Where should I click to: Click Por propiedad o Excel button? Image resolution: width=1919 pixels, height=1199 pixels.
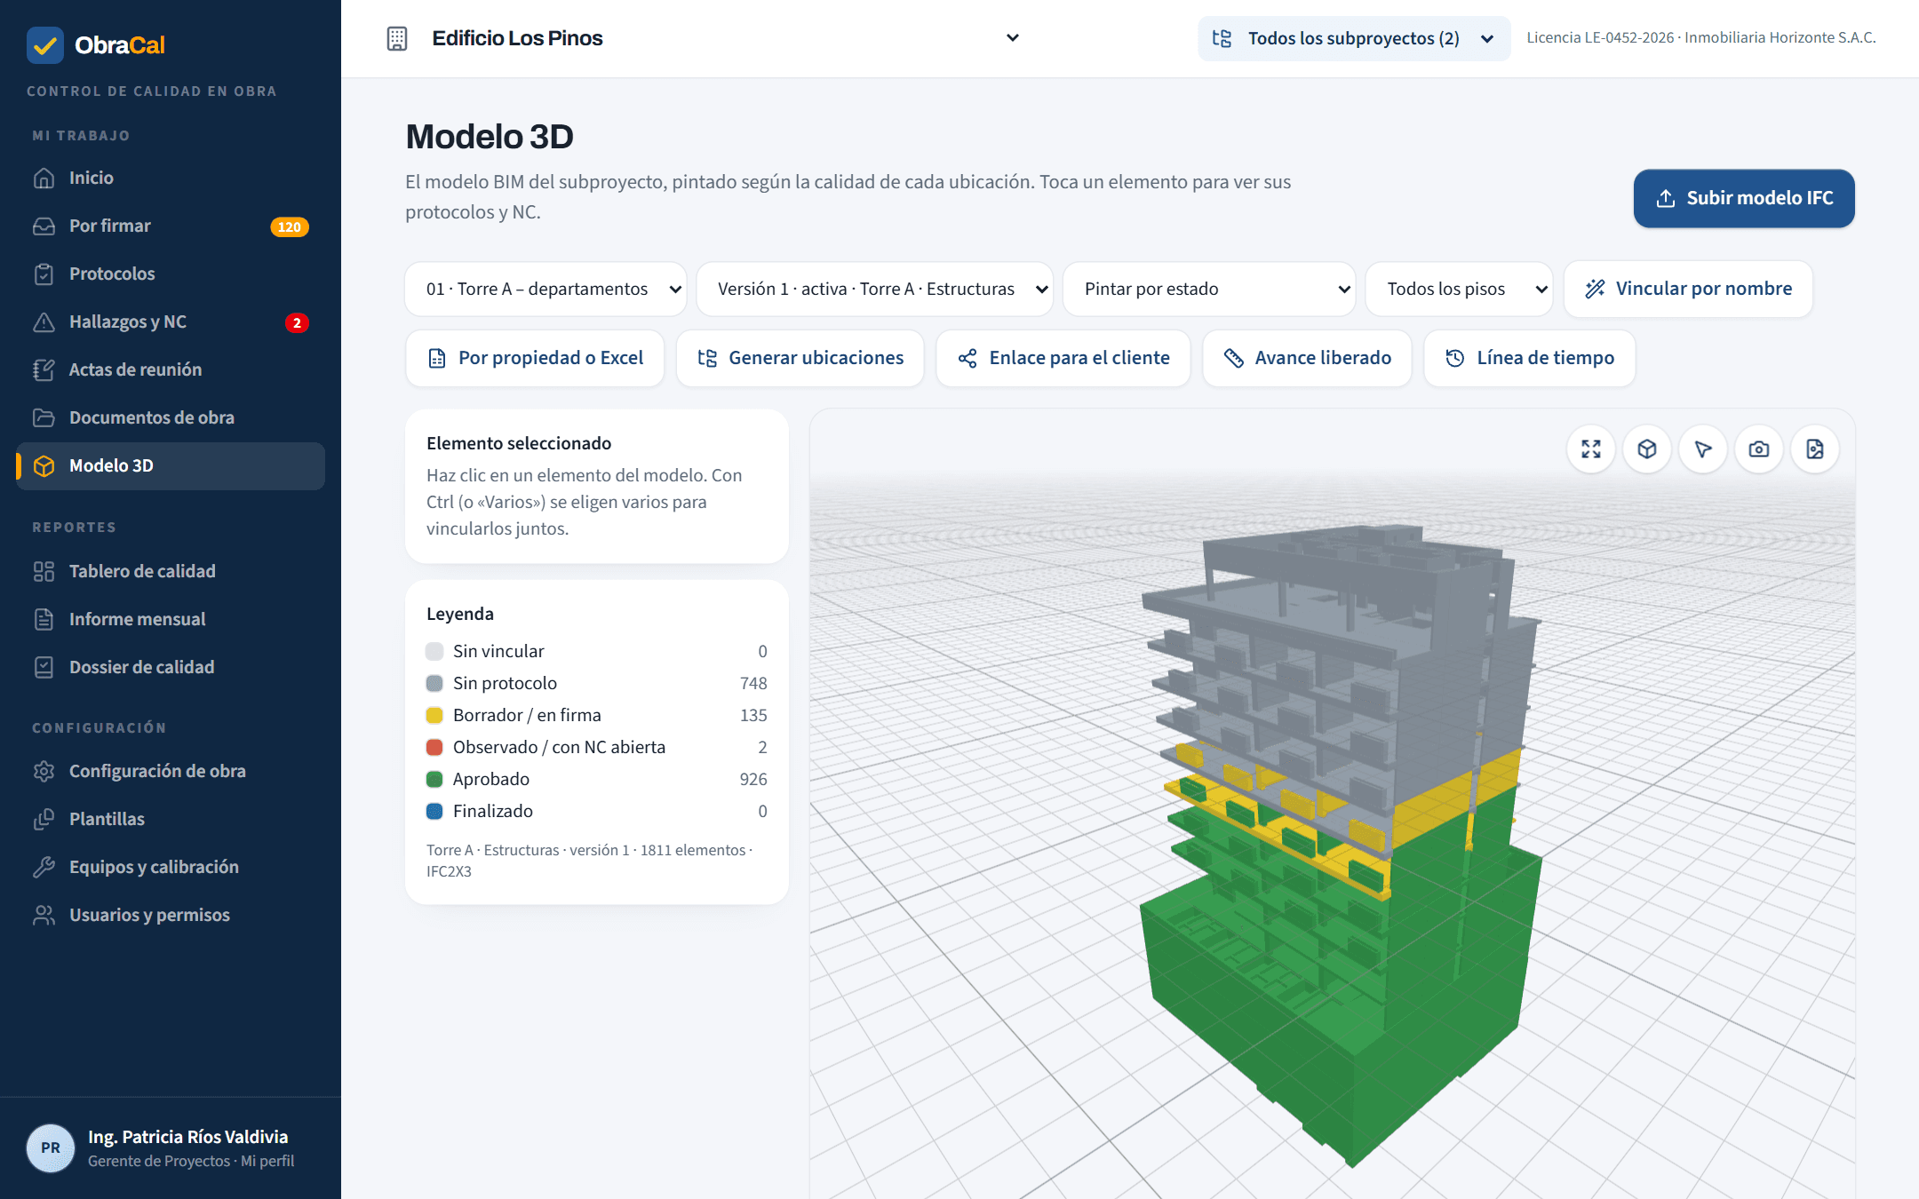535,358
